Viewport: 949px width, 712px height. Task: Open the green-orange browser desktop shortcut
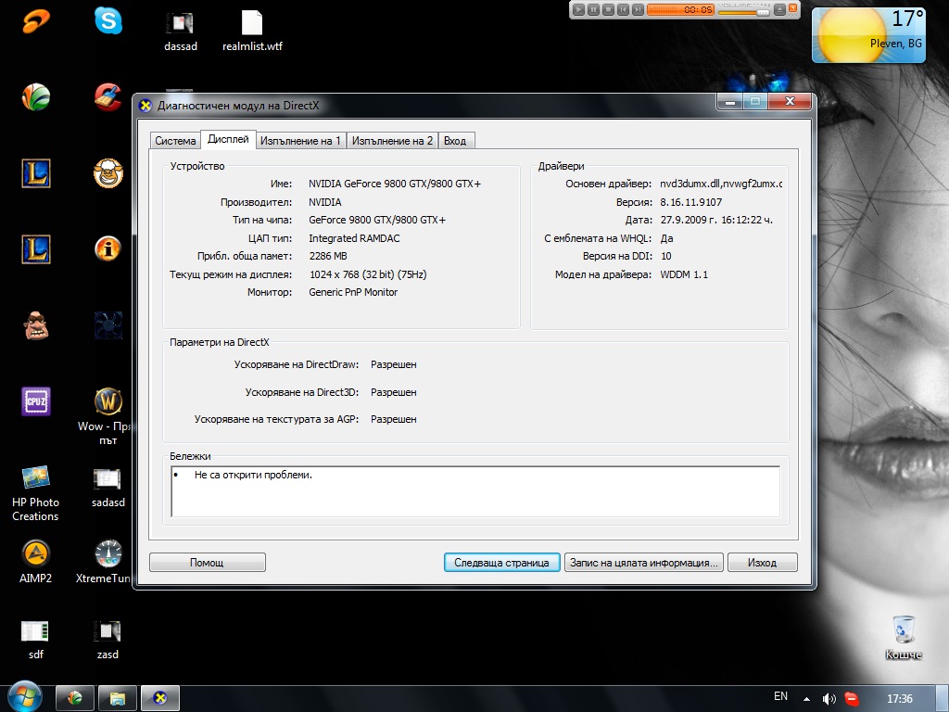point(36,96)
